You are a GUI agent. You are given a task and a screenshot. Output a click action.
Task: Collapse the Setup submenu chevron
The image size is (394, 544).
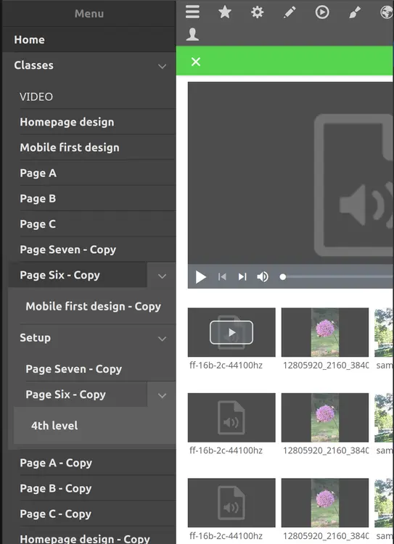tap(162, 339)
